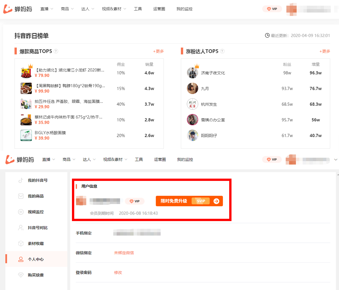This screenshot has height=290, width=339.
Task: Open the VIP badge in top header
Action: point(272,9)
